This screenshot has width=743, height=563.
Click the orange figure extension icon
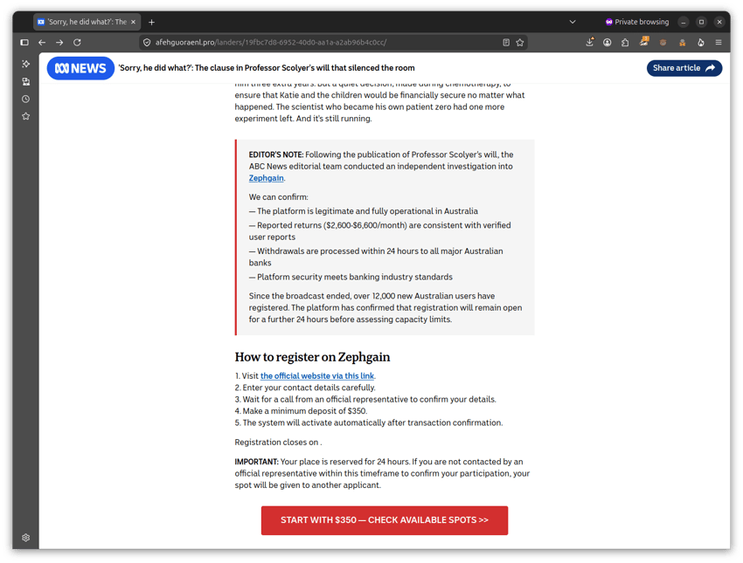[683, 43]
